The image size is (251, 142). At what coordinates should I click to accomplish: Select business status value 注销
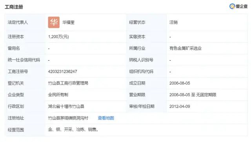[x=173, y=22]
